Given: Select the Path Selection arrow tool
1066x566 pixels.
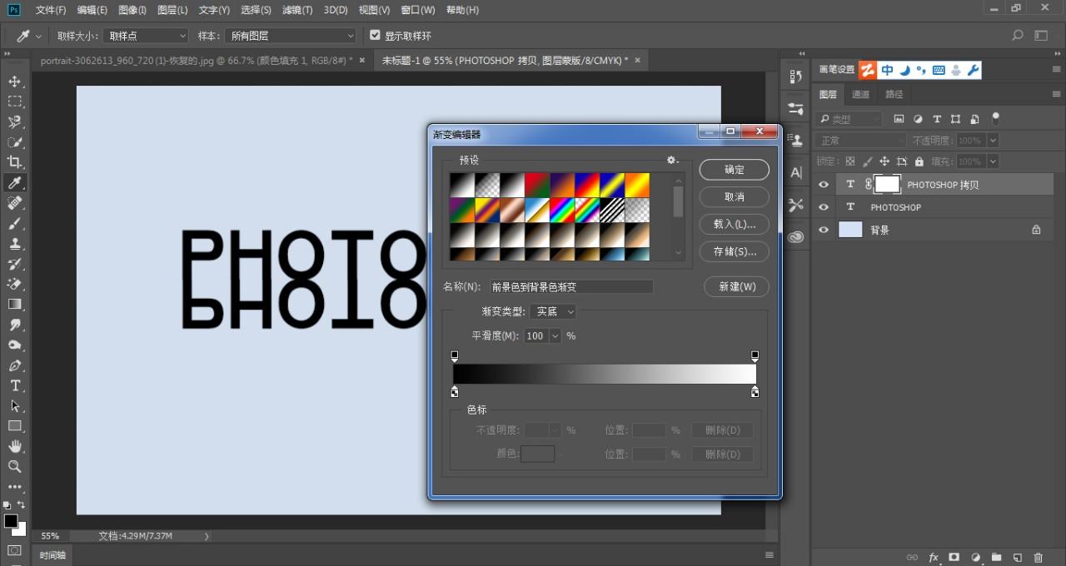Looking at the screenshot, I should click(15, 406).
